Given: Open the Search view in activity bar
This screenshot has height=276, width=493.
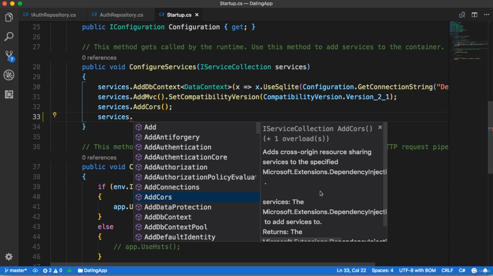Looking at the screenshot, I should (x=9, y=36).
